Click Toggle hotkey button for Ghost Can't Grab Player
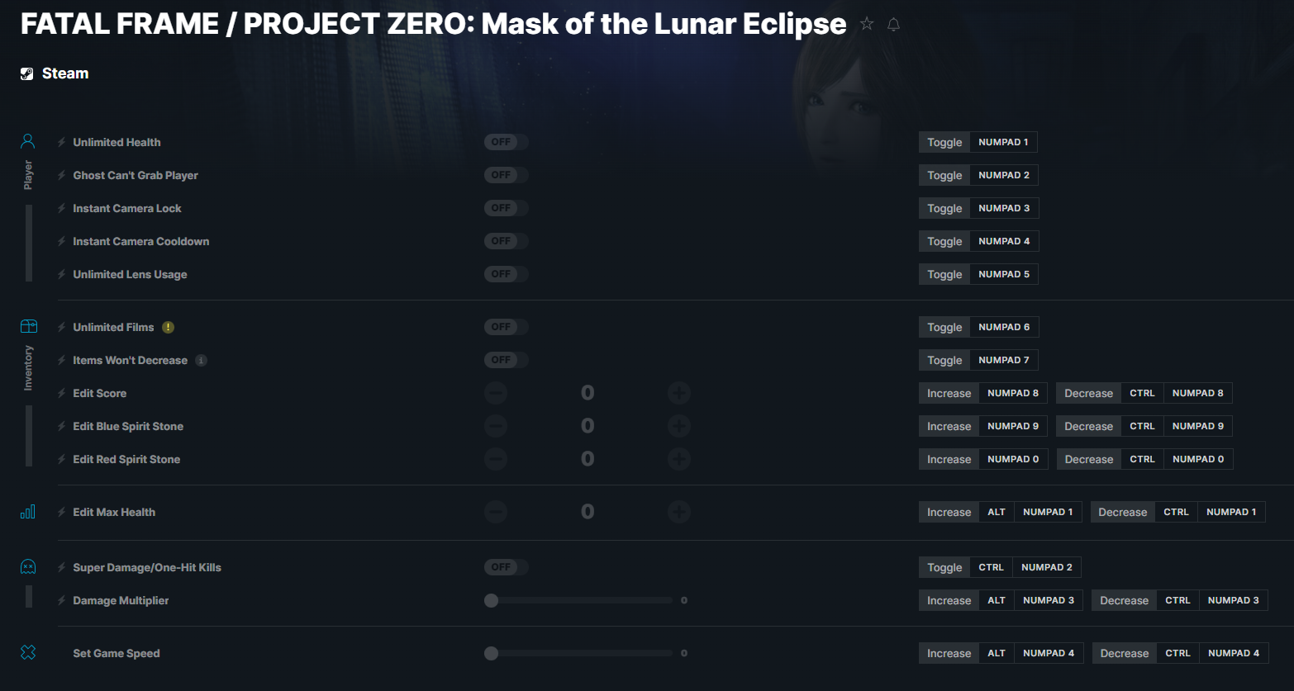1294x691 pixels. [x=944, y=175]
